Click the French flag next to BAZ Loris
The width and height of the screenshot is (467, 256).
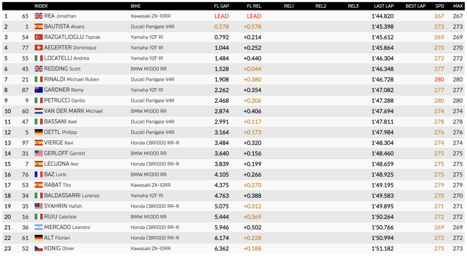pyautogui.click(x=38, y=174)
